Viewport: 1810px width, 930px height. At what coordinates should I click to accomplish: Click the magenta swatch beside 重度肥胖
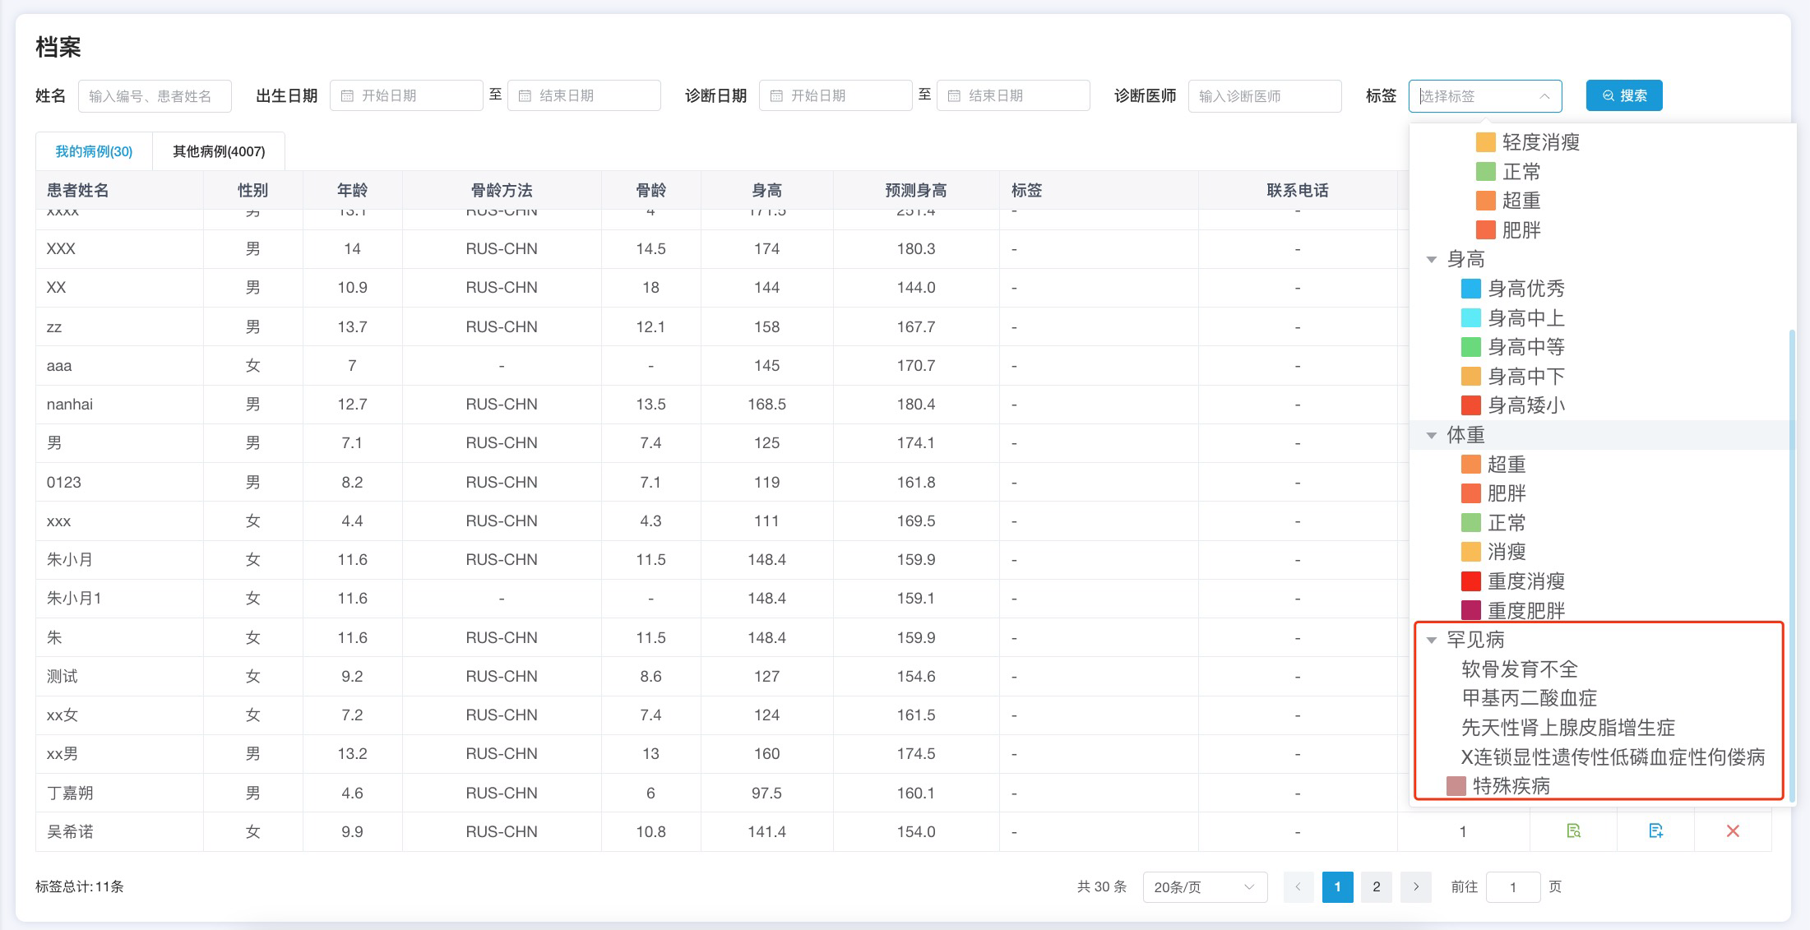coord(1471,611)
